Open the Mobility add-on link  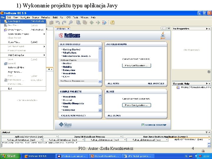[x=67, y=67]
